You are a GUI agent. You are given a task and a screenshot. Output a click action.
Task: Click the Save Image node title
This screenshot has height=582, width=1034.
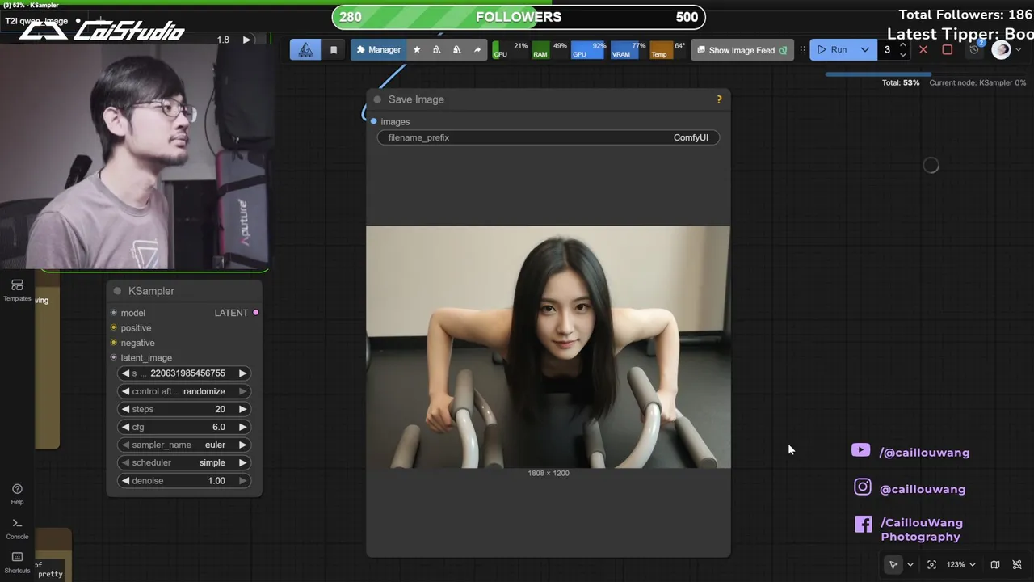[416, 99]
